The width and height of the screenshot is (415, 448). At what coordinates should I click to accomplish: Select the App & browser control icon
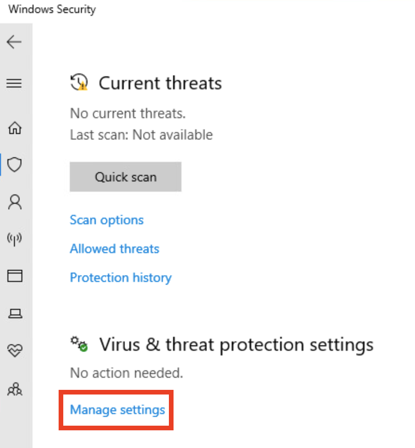pyautogui.click(x=15, y=276)
